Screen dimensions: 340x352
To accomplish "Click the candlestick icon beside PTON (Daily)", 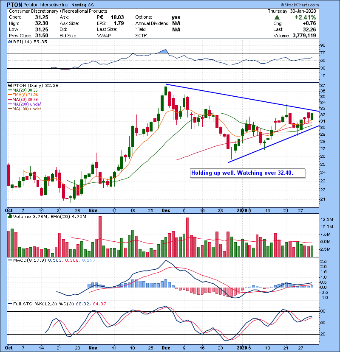I will 10,86.
